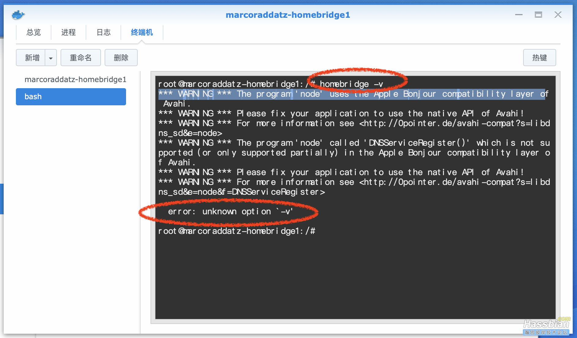Click the window title marcoraddatz-homebridge1

click(x=288, y=15)
